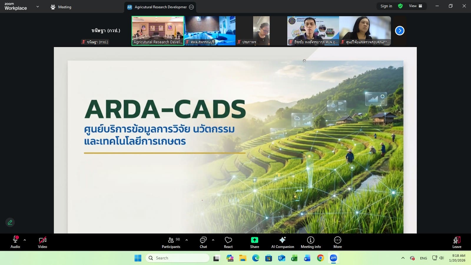
Task: Open the More options menu
Action: pyautogui.click(x=337, y=242)
